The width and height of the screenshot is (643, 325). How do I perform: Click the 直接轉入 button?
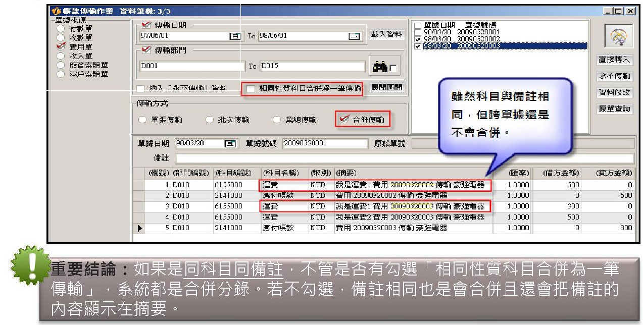(614, 60)
